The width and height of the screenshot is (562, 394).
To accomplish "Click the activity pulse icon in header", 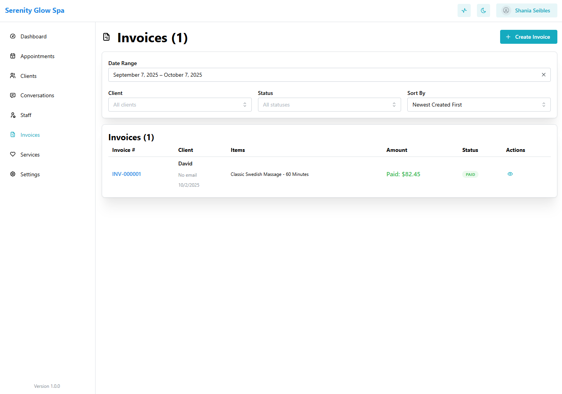I will [464, 10].
